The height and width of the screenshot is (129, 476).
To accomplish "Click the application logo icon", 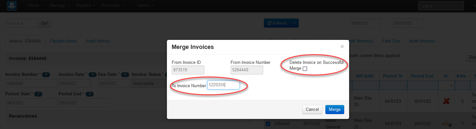I will 12,6.
